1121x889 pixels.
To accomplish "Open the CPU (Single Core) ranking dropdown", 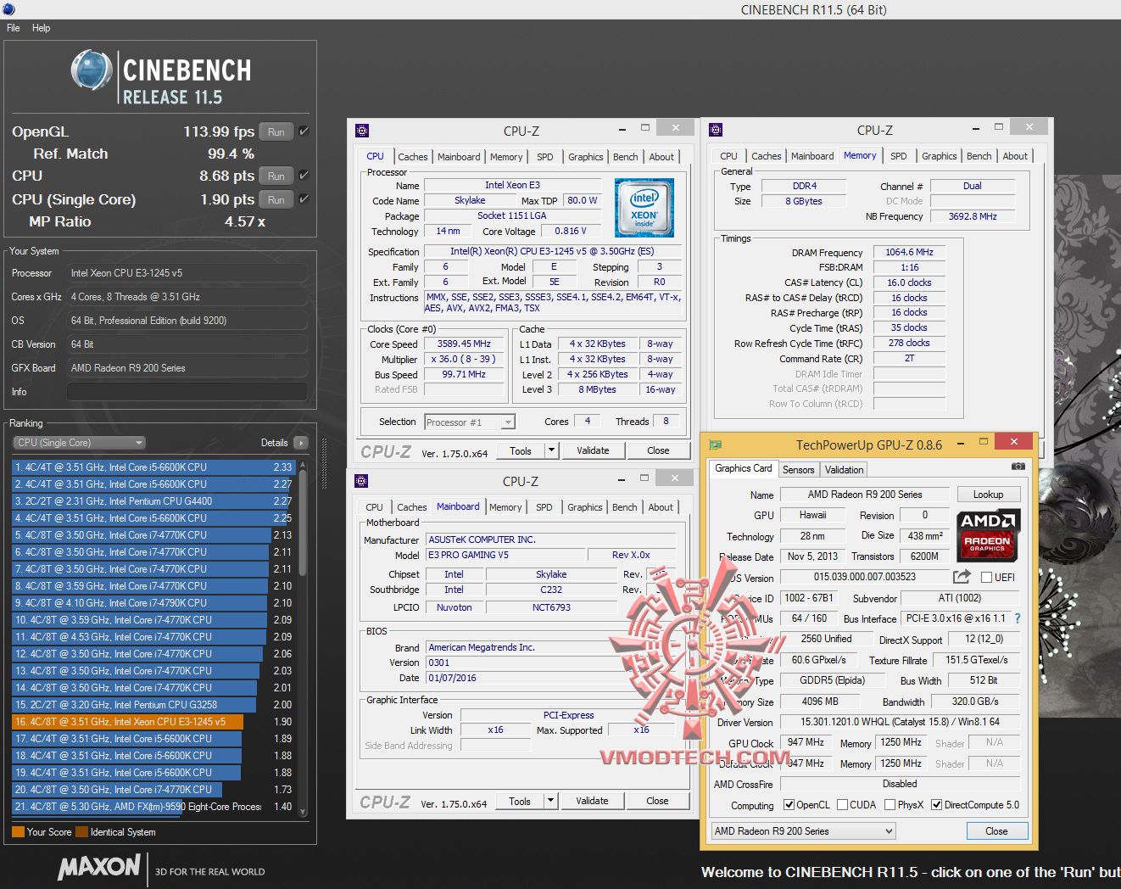I will click(79, 443).
